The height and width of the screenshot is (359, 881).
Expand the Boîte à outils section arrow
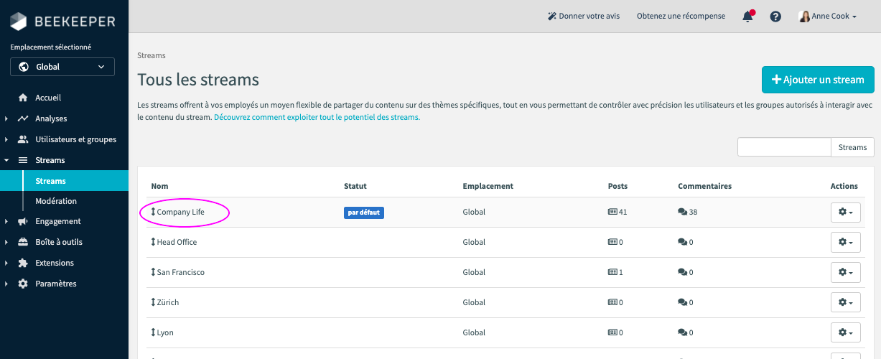pyautogui.click(x=6, y=243)
